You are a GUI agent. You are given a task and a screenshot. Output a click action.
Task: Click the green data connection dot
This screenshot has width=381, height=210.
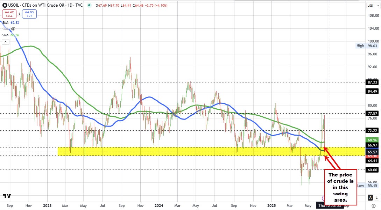coord(89,5)
